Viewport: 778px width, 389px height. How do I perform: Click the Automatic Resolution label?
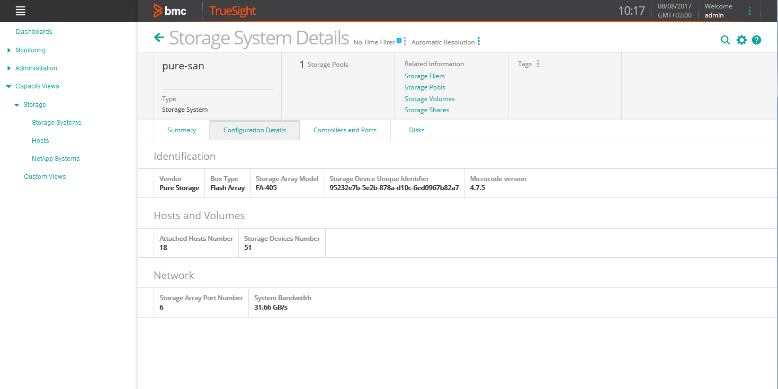443,42
